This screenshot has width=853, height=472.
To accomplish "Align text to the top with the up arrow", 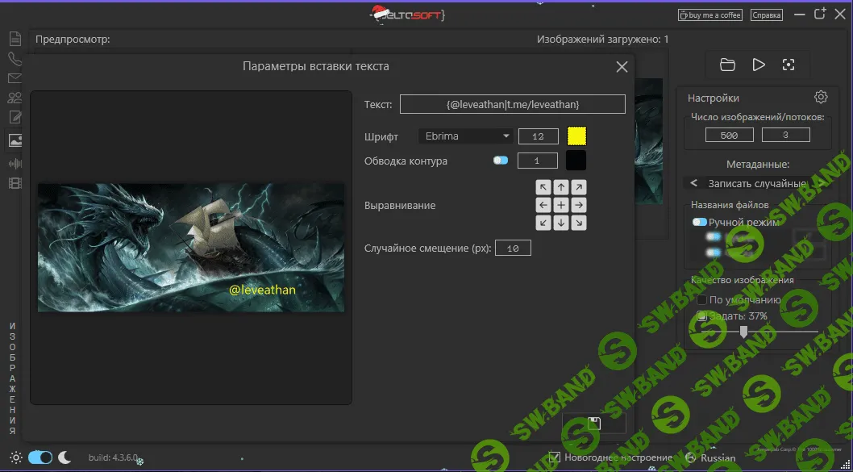I will pyautogui.click(x=561, y=188).
